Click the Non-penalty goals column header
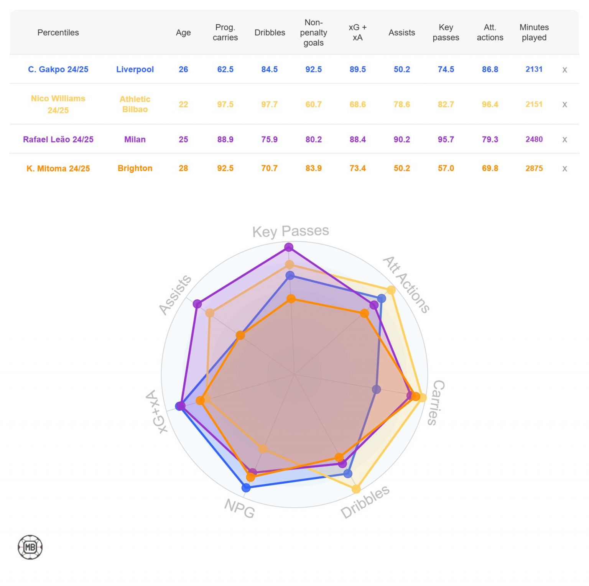589x586 pixels. click(x=313, y=33)
